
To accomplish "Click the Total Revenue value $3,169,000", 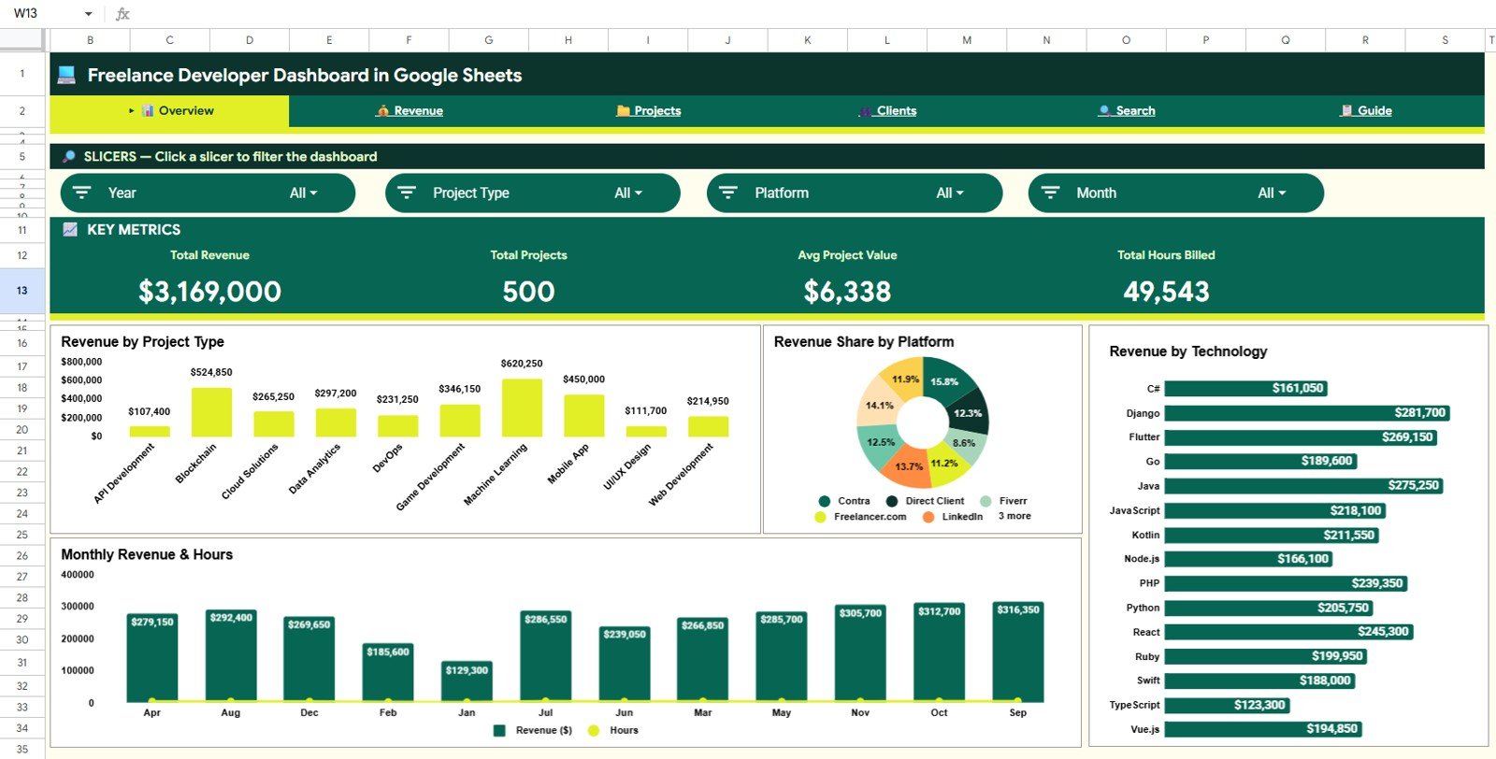I will (209, 292).
